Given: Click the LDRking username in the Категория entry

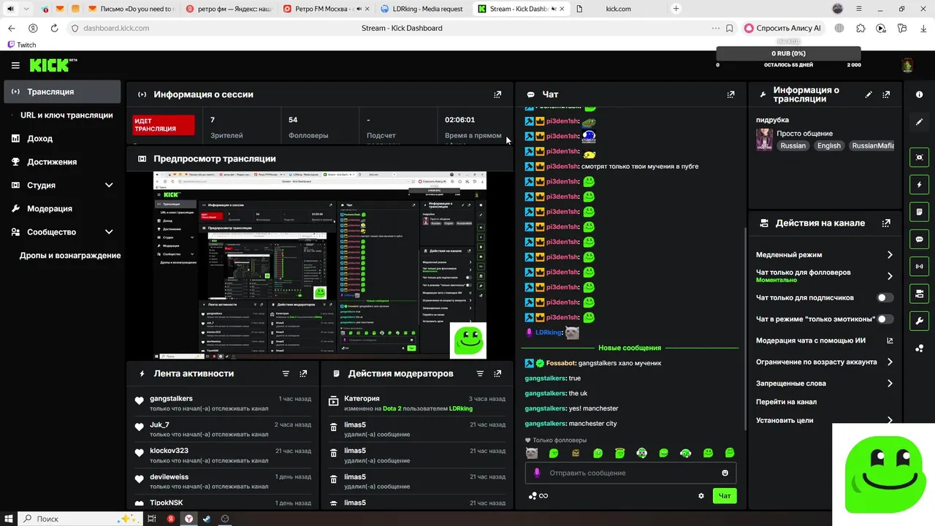Looking at the screenshot, I should coord(461,408).
